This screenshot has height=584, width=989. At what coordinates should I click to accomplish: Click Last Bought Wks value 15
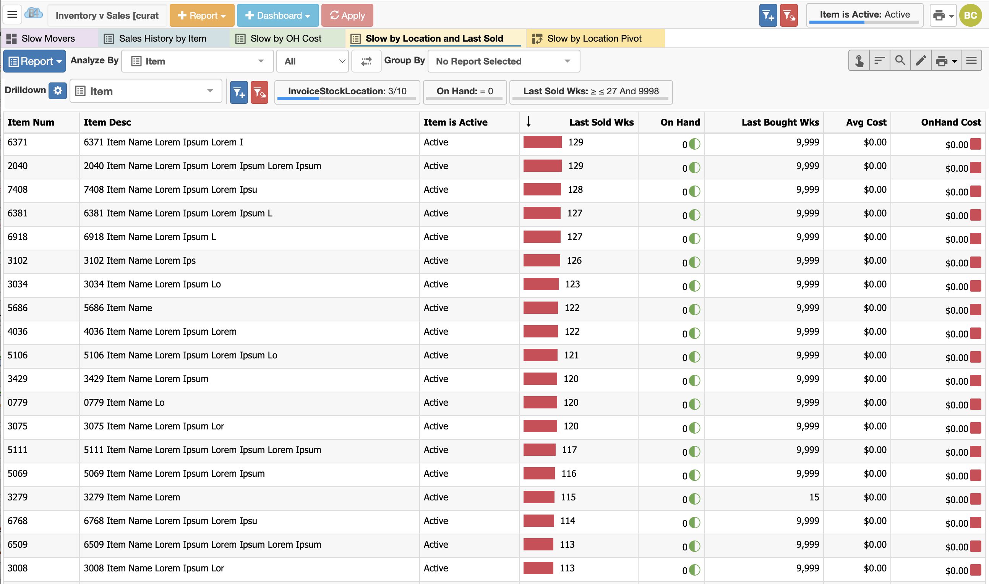(814, 497)
